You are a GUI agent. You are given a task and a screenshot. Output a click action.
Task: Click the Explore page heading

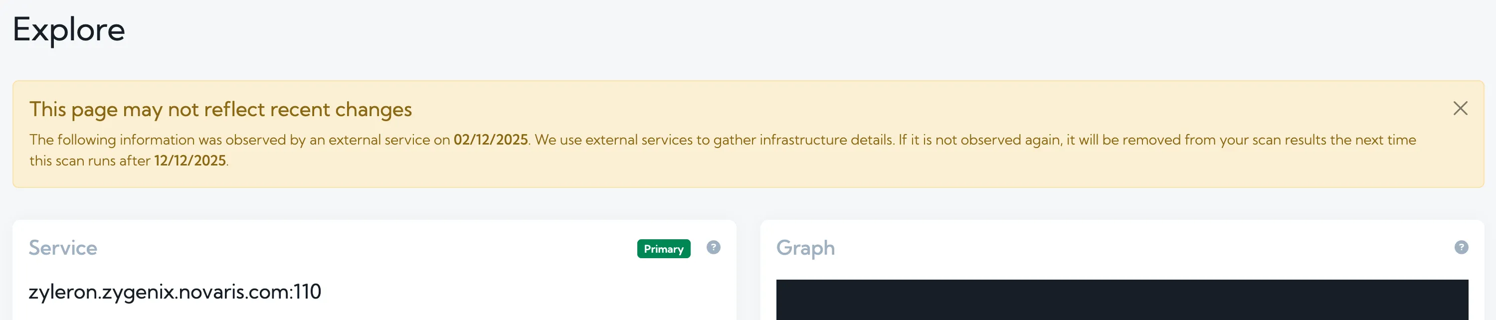(68, 29)
